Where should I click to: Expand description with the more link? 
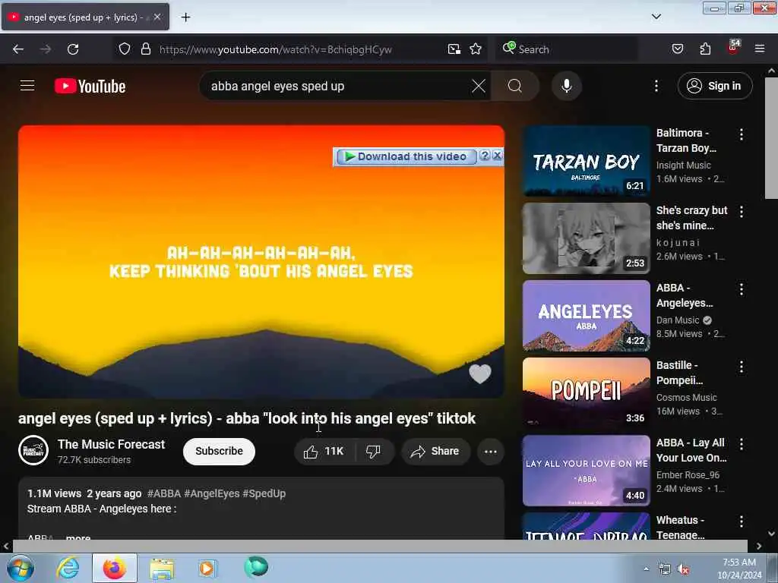tap(78, 537)
